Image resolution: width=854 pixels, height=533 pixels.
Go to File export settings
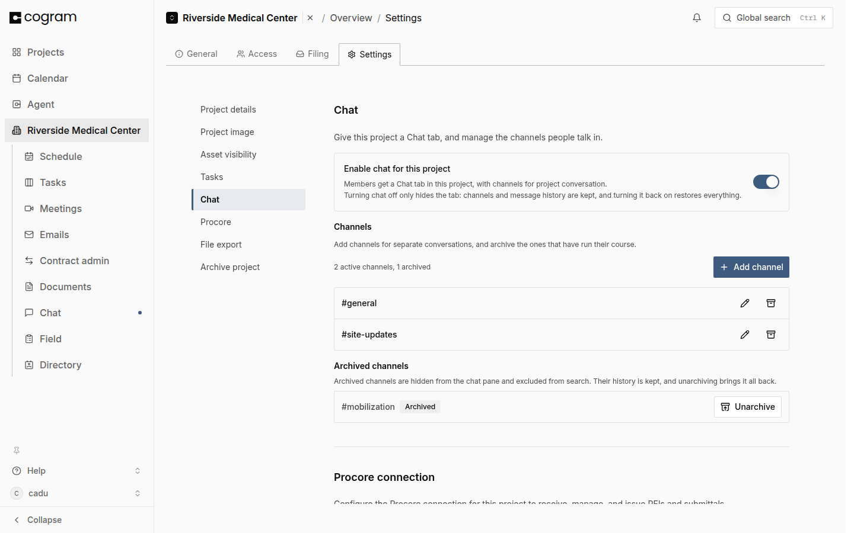pos(248,245)
